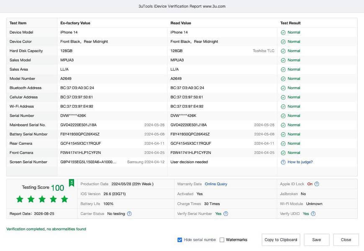Screen dimensions: 364x251
Task: Select ex-factory mainboard serial GVD42220E501J18A
Action: pyautogui.click(x=79, y=125)
